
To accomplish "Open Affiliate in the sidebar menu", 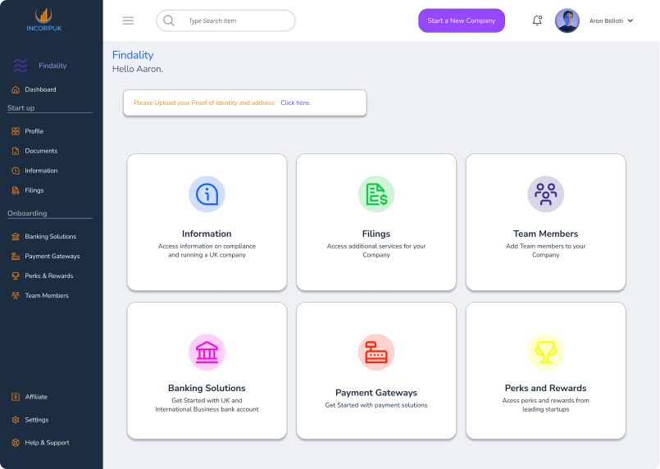I will (36, 397).
